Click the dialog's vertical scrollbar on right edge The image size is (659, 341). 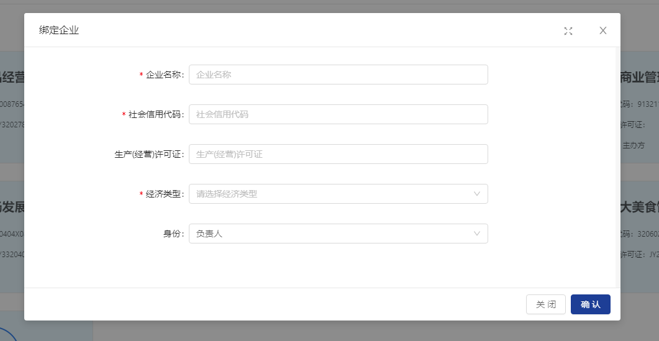point(617,166)
